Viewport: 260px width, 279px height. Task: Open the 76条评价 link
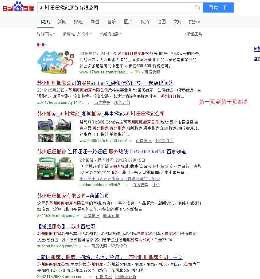(122, 103)
